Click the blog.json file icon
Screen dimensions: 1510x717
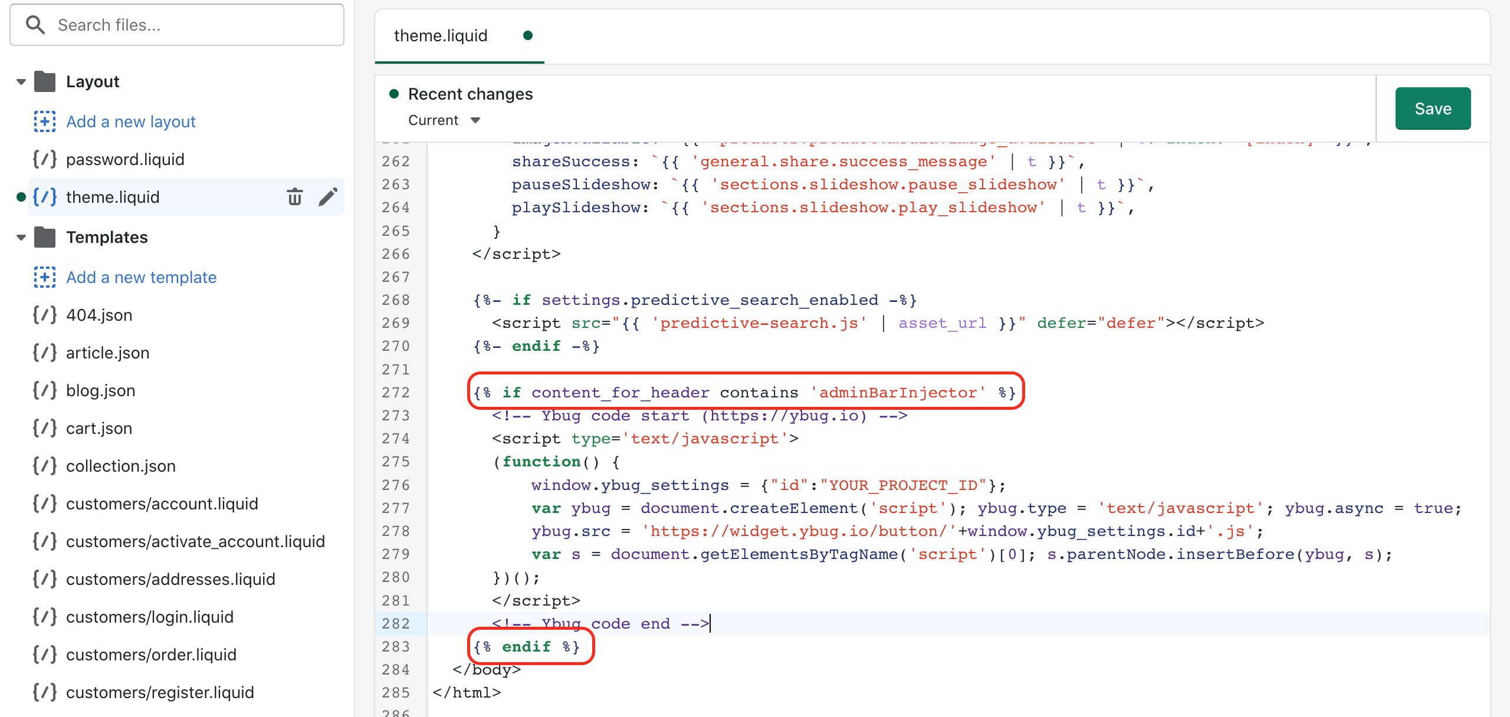[x=45, y=390]
